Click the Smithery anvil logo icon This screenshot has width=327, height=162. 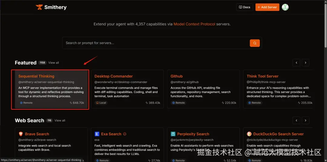[39, 7]
